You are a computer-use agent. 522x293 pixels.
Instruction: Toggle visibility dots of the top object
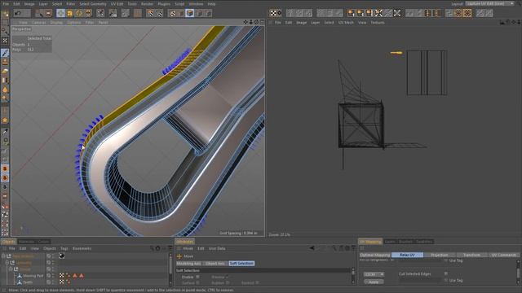pyautogui.click(x=53, y=256)
